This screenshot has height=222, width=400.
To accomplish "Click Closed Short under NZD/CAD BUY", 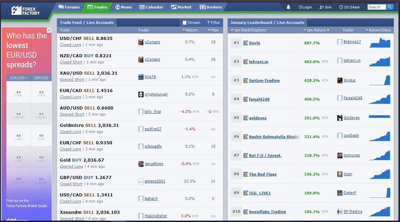I will (x=71, y=62).
